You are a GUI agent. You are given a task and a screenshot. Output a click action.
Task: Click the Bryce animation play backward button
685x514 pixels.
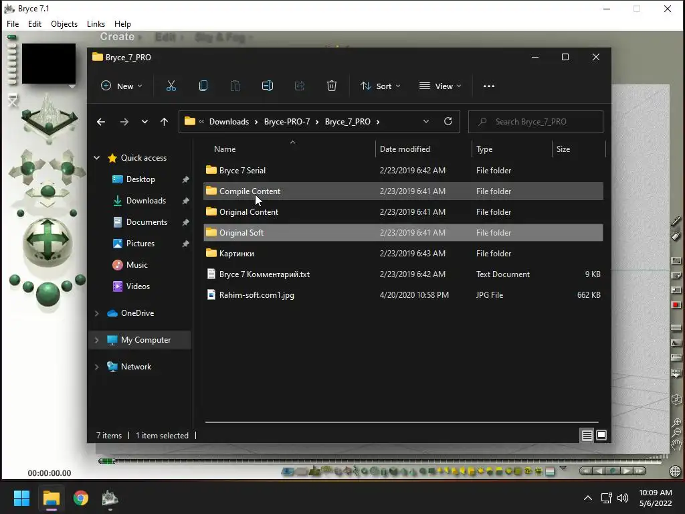[599, 470]
